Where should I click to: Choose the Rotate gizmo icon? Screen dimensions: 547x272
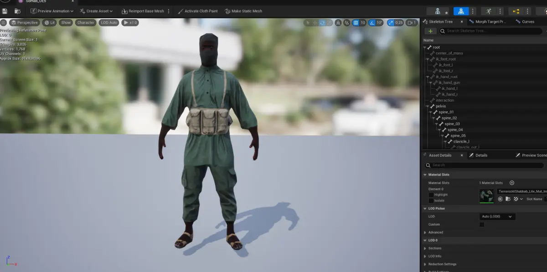tap(322, 22)
